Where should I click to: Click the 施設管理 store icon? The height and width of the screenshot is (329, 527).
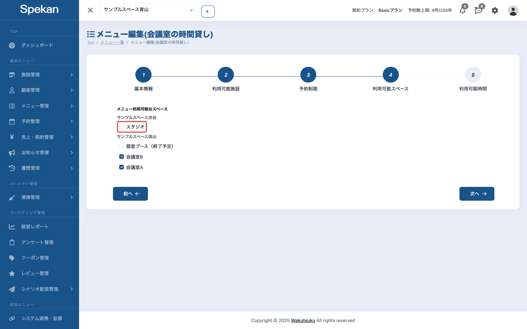click(12, 75)
